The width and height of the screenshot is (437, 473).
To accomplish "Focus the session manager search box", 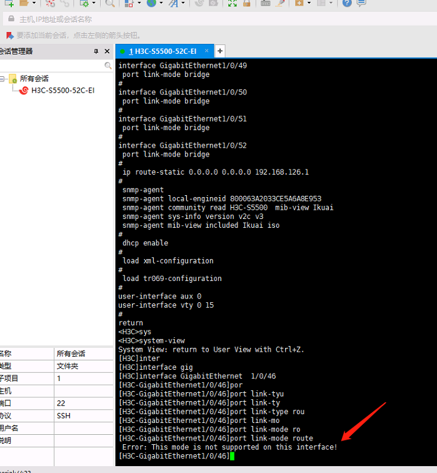I will pyautogui.click(x=52, y=66).
